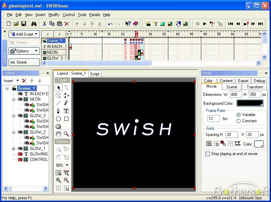Screen dimensions: 271x202
Task: Show the hidden CONTROL sprite
Action: (20, 160)
